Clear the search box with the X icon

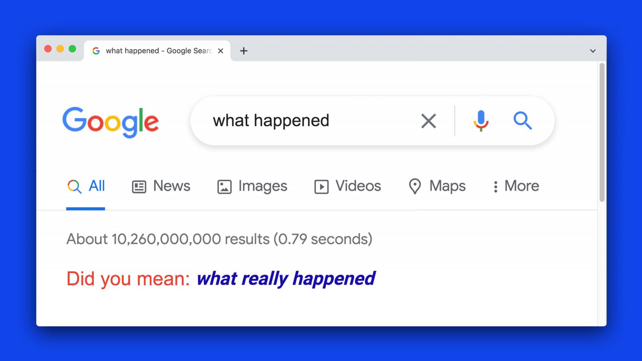pyautogui.click(x=429, y=121)
